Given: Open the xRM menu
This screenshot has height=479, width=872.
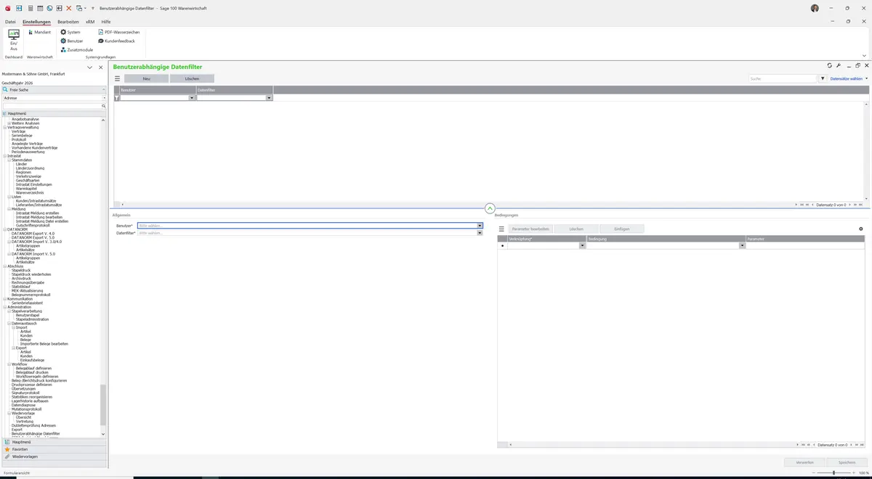Looking at the screenshot, I should [90, 22].
